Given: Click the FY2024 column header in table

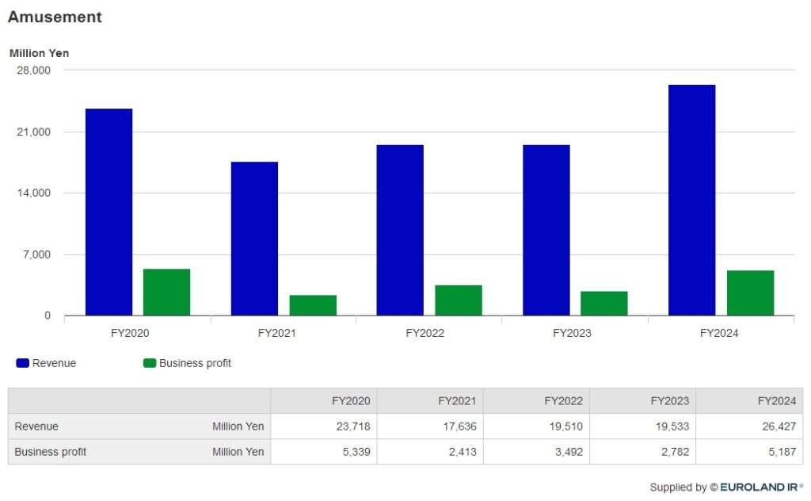Looking at the screenshot, I should coord(776,400).
